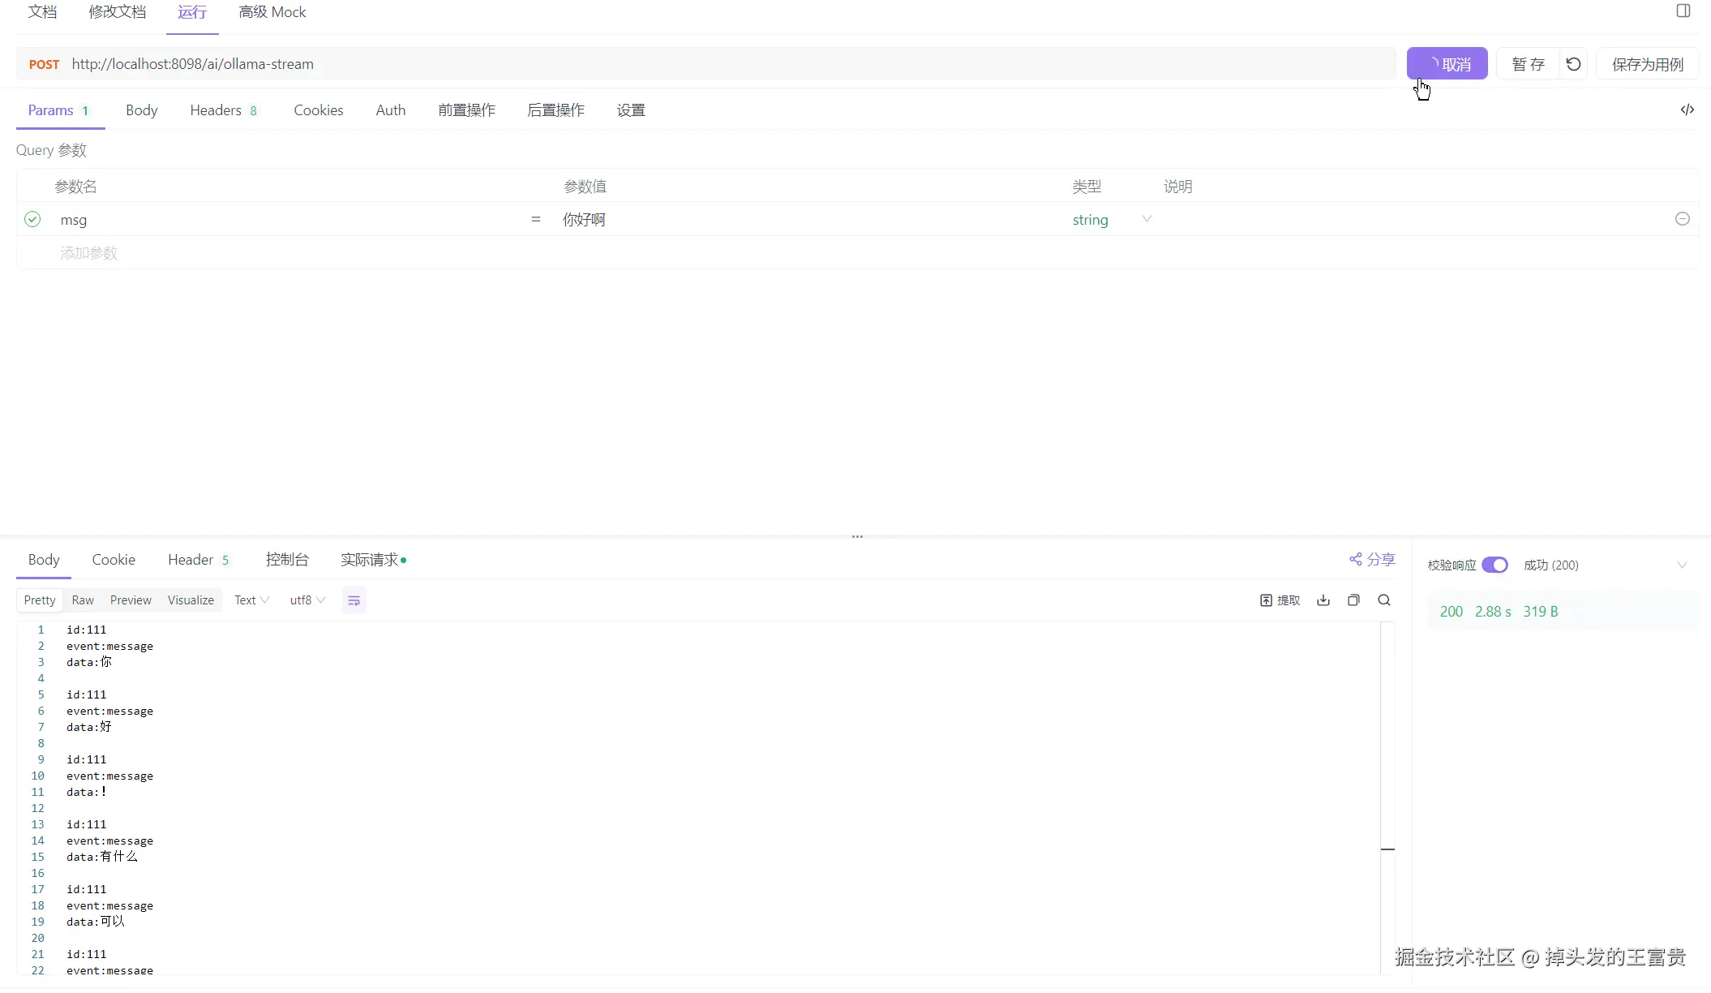This screenshot has height=993, width=1711.
Task: Search within the response body
Action: 1383,600
